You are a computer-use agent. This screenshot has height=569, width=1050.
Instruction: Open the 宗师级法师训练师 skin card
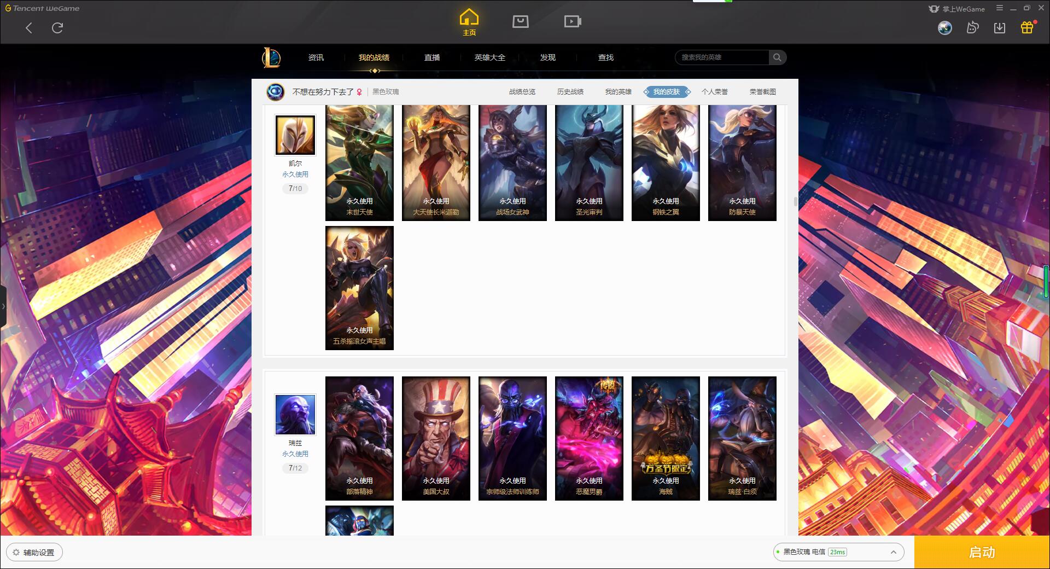(x=512, y=438)
